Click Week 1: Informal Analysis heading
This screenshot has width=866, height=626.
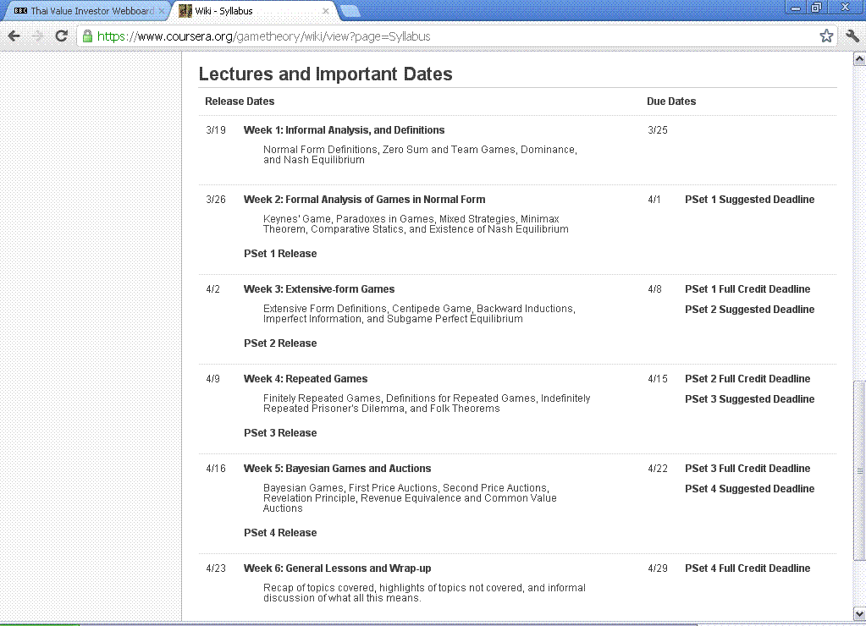click(344, 130)
